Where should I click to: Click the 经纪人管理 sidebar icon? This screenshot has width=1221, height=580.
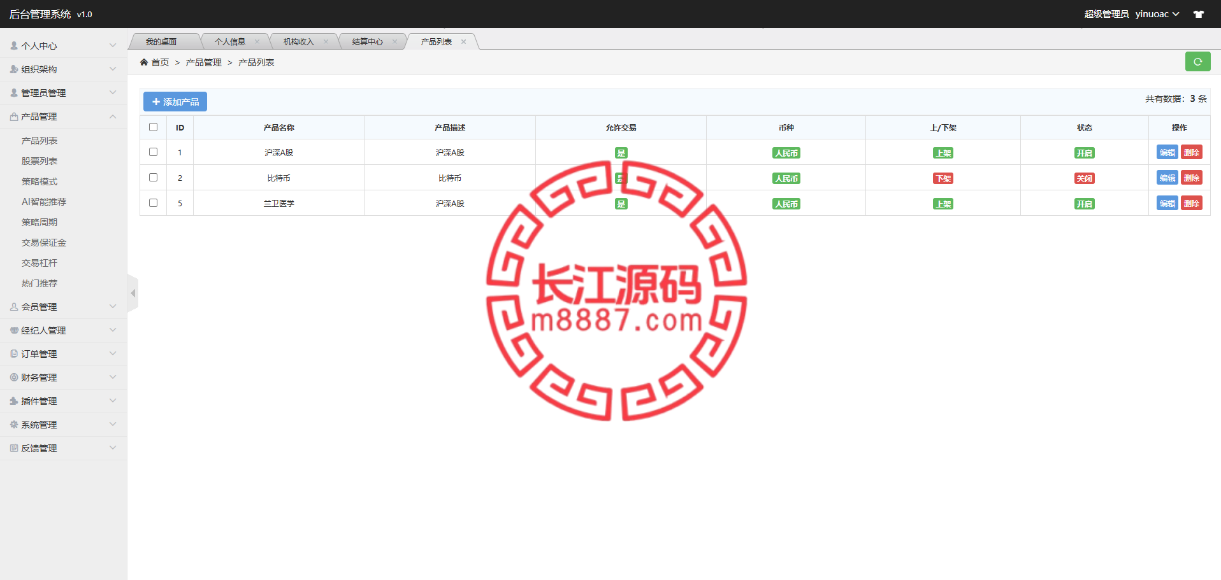pos(14,330)
